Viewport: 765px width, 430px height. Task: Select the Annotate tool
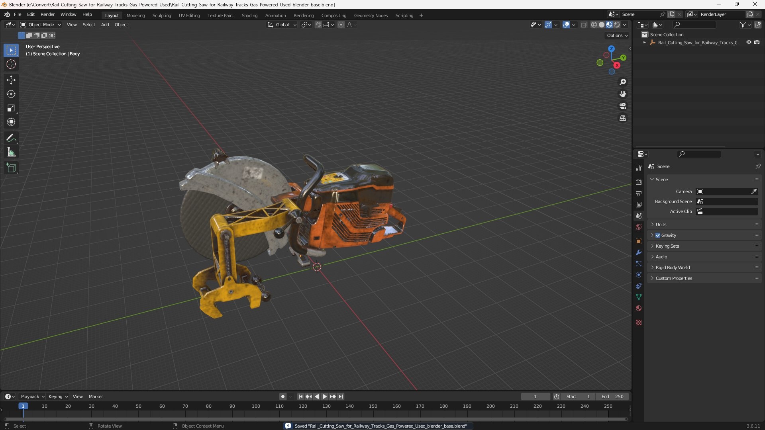tap(11, 138)
